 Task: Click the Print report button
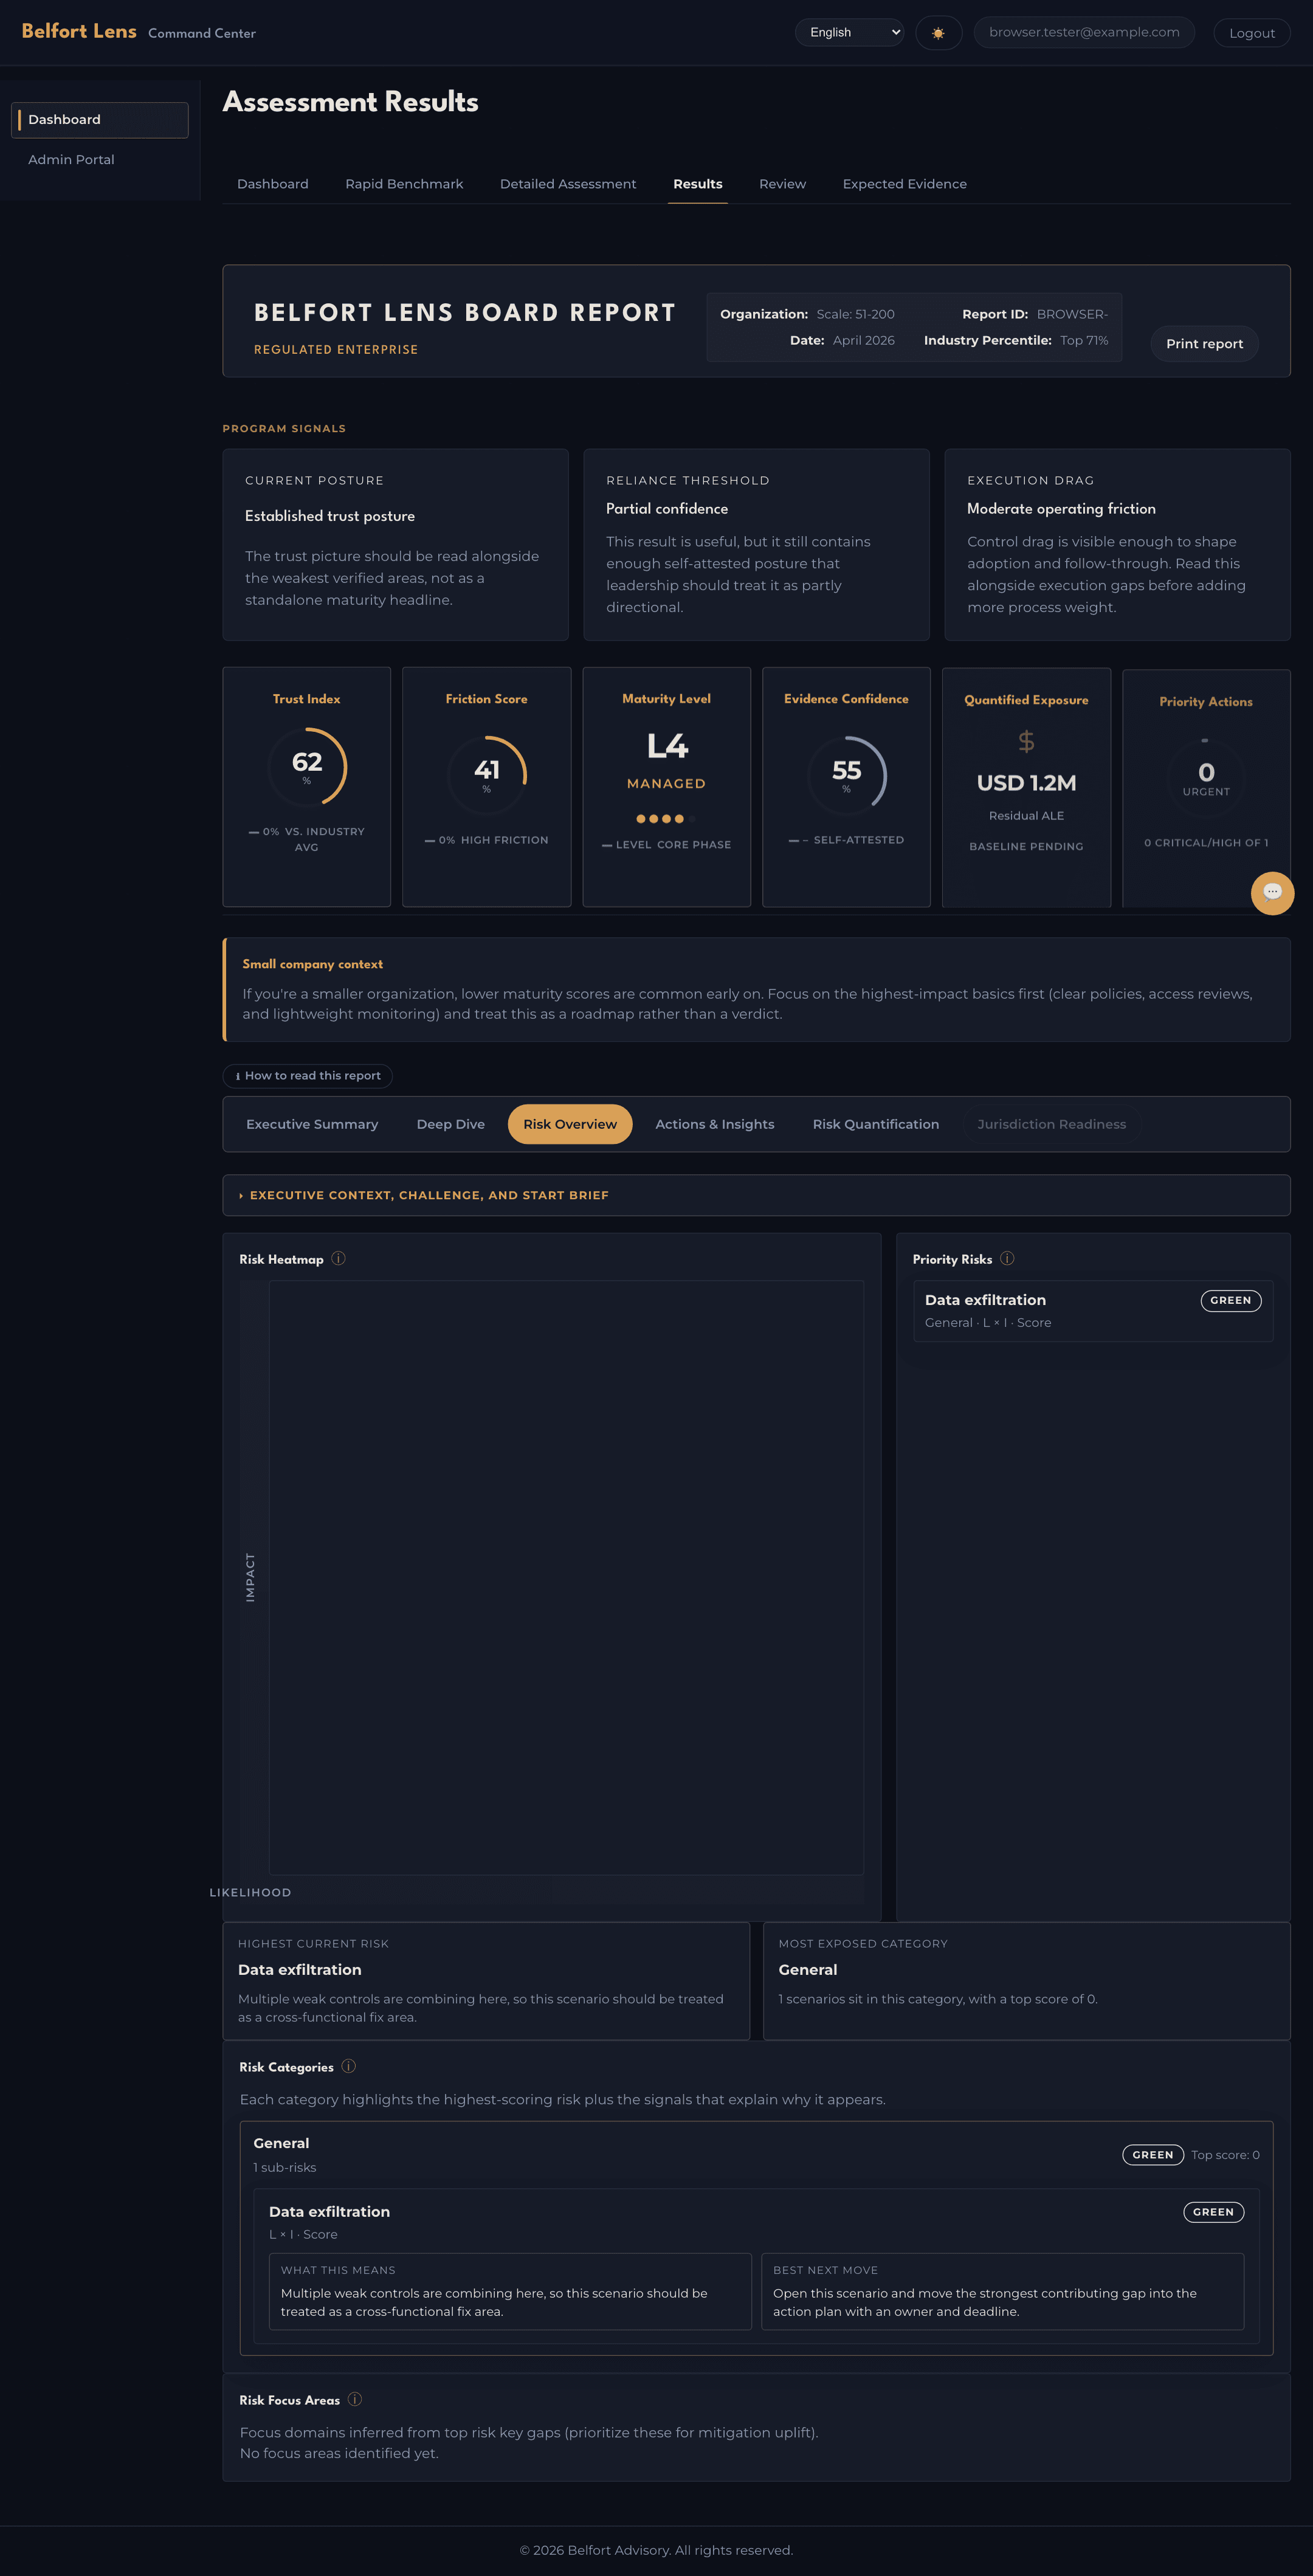tap(1203, 343)
